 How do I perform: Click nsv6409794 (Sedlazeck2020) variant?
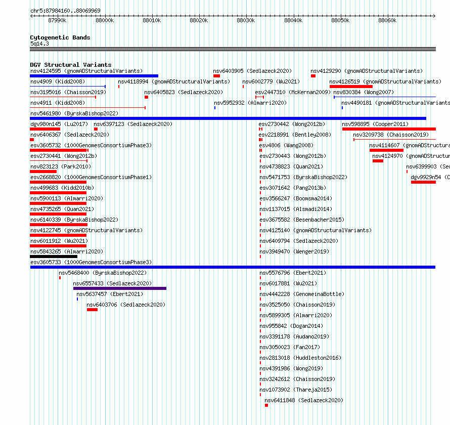point(299,241)
